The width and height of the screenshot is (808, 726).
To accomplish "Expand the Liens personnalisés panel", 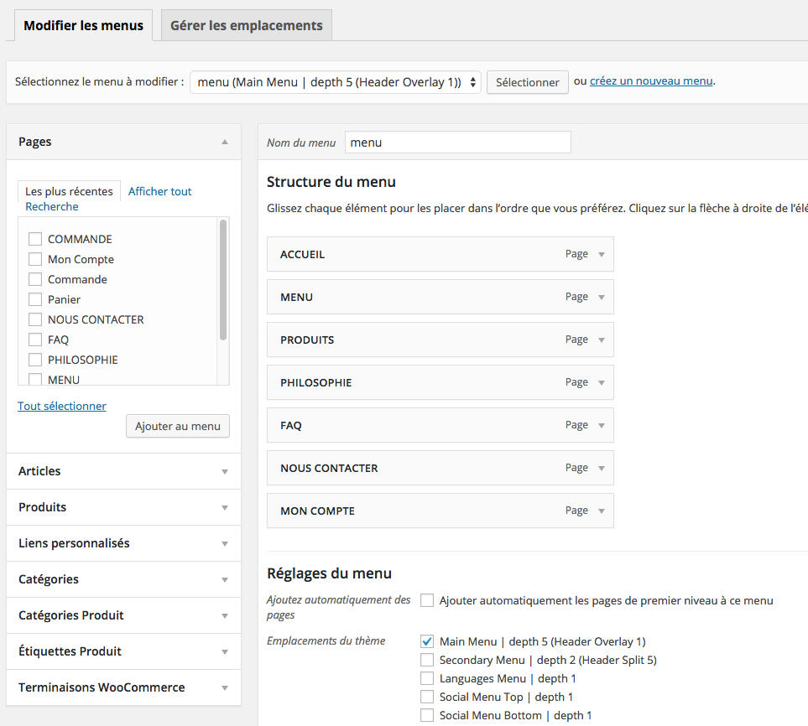I will 225,544.
